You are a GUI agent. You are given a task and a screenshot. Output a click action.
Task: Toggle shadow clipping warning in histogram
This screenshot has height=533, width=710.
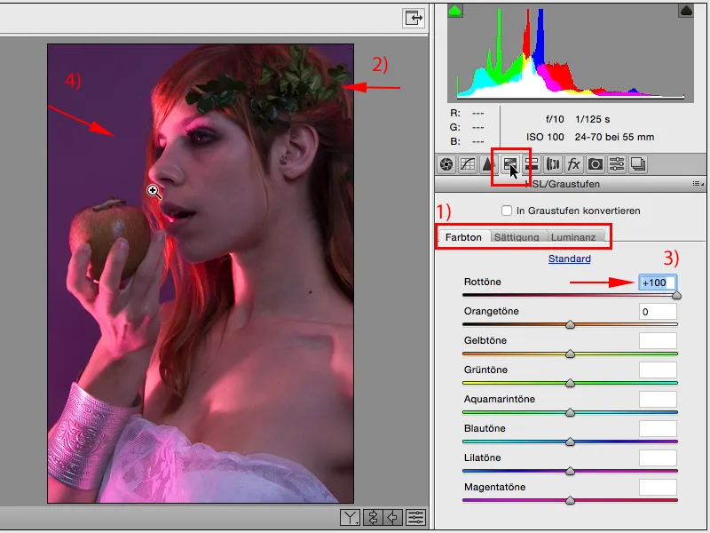tap(454, 11)
